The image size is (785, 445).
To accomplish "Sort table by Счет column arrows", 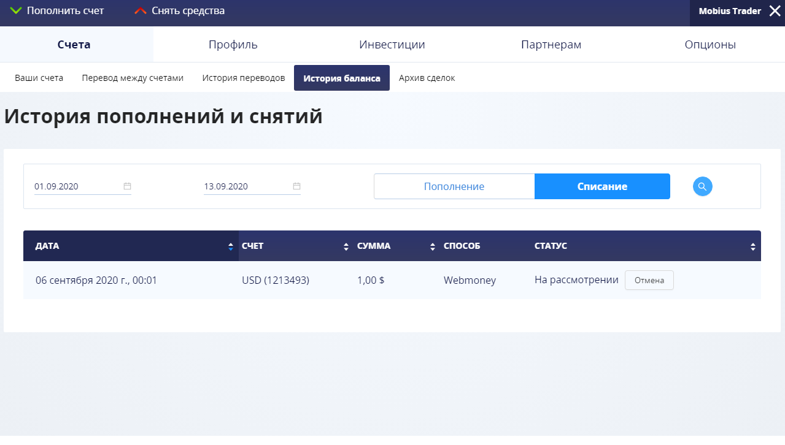I will 346,246.
